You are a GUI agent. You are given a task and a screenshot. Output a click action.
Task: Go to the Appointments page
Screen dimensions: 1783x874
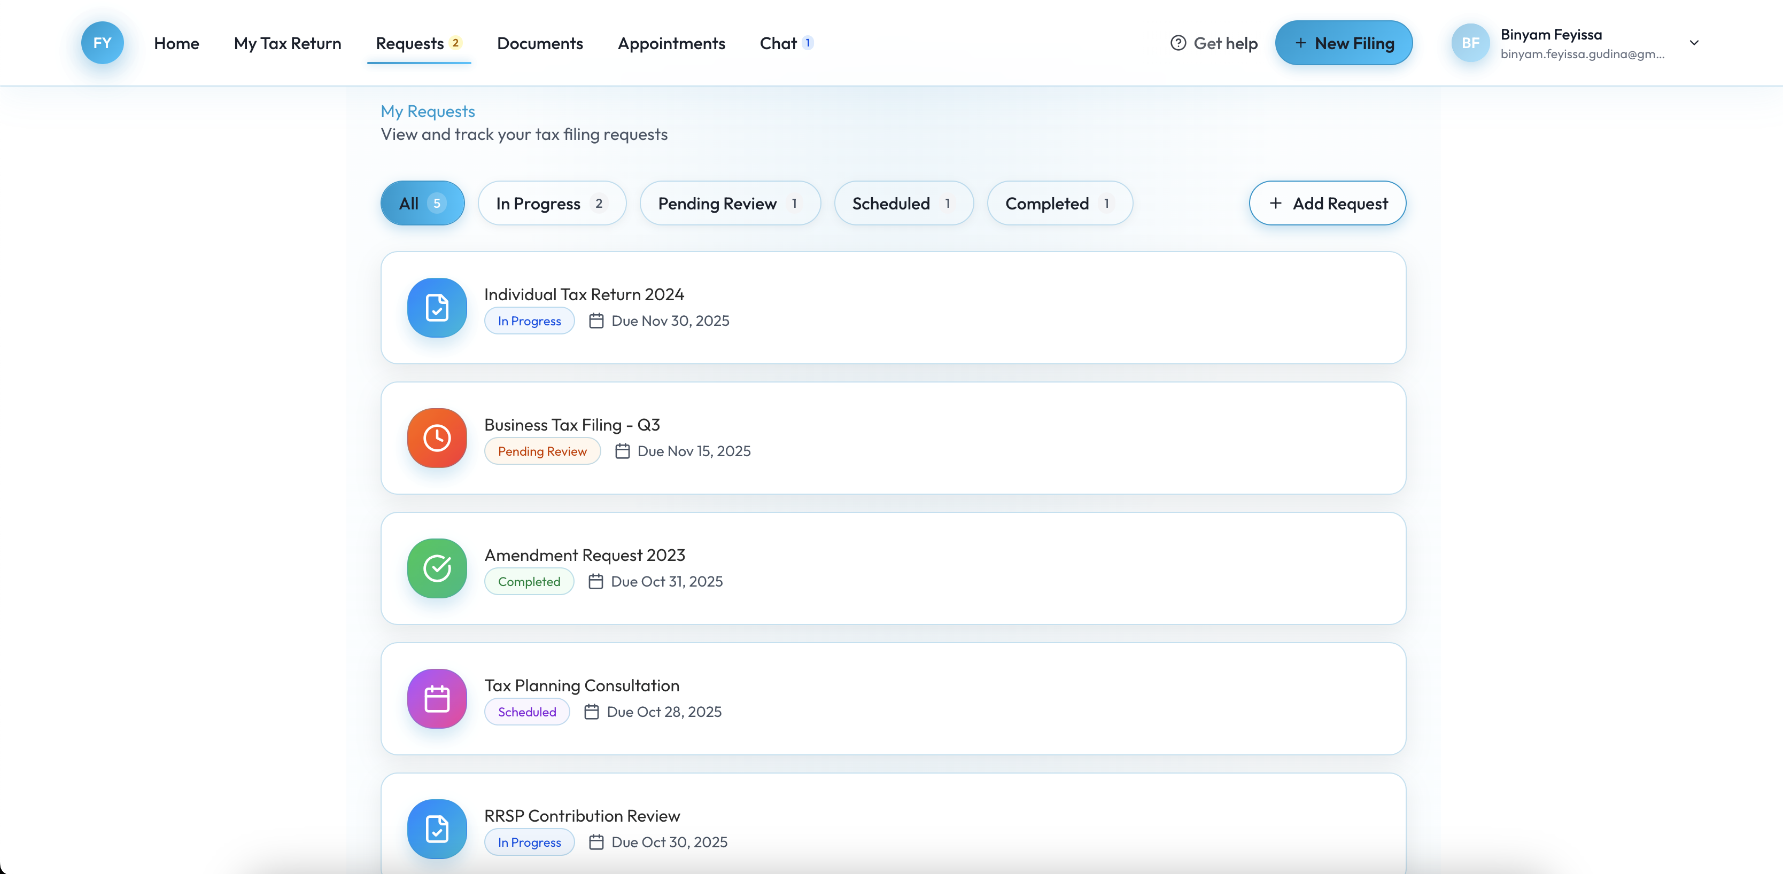pos(671,43)
